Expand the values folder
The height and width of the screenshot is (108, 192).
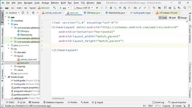click(12, 70)
